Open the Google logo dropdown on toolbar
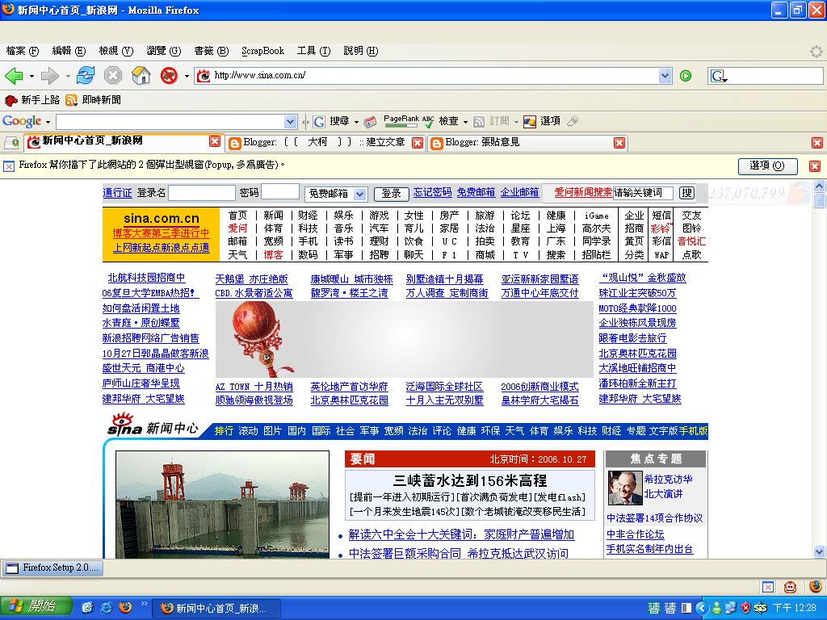 (x=48, y=123)
